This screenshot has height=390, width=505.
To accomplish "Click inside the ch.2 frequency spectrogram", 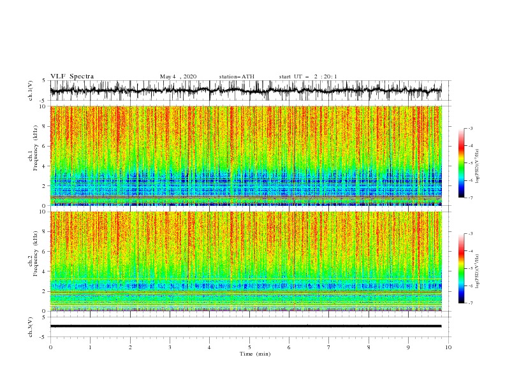I will coord(245,261).
